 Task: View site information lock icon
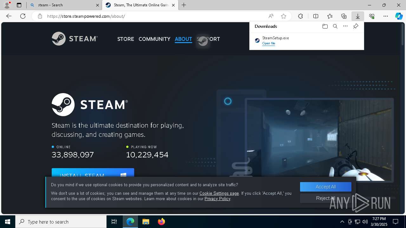(40, 16)
